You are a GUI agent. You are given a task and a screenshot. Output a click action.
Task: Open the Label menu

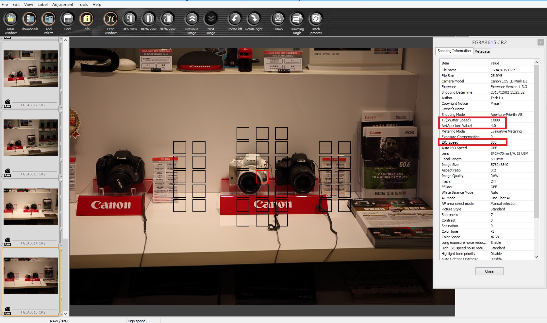42,4
